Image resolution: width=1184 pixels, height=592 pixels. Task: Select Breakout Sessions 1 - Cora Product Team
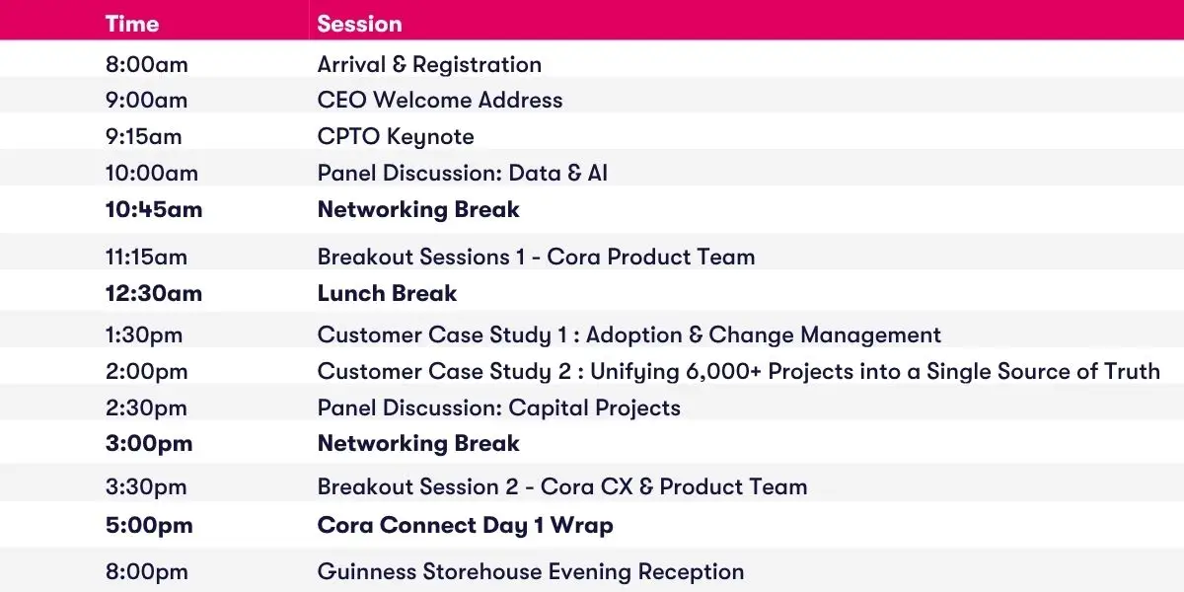[536, 257]
